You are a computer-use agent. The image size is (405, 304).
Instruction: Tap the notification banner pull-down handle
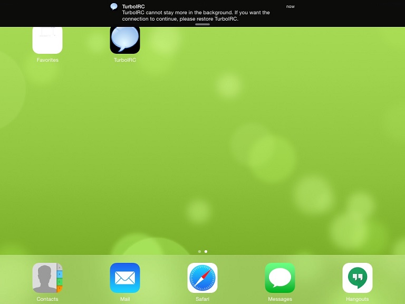[x=202, y=24]
